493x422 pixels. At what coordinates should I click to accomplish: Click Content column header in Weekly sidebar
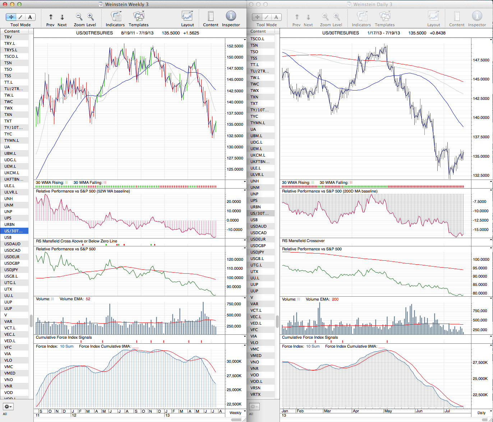coord(14,31)
